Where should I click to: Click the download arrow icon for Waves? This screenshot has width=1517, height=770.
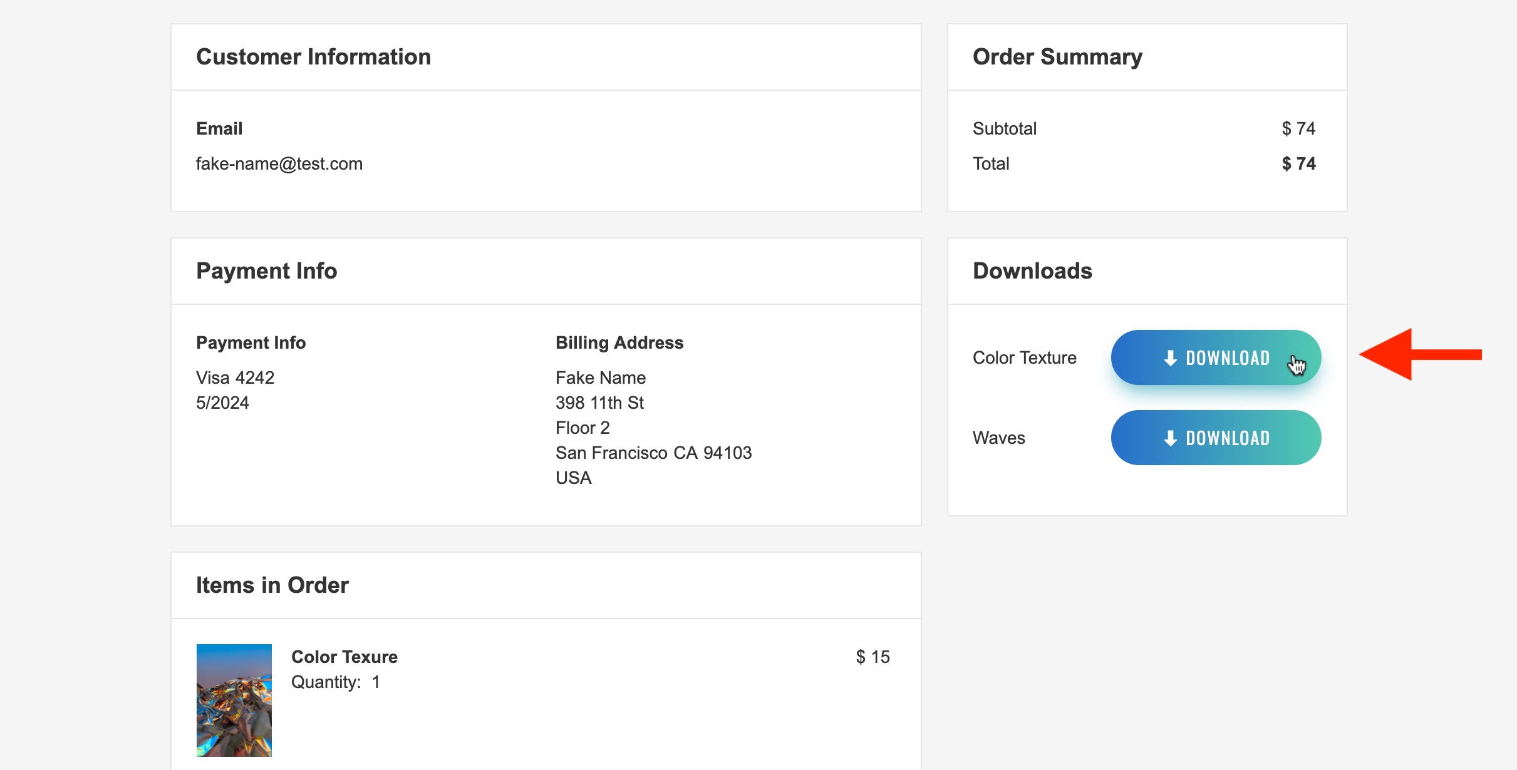1170,438
